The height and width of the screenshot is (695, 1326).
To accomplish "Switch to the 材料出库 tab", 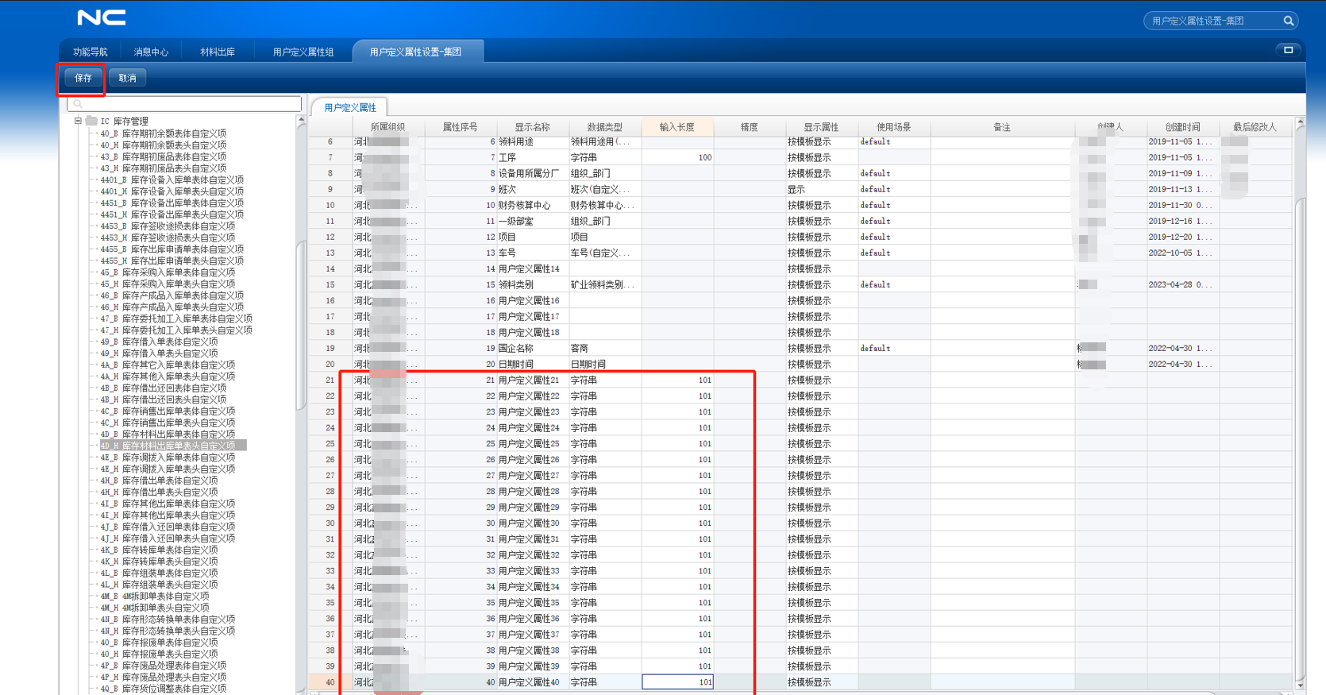I will tap(218, 52).
